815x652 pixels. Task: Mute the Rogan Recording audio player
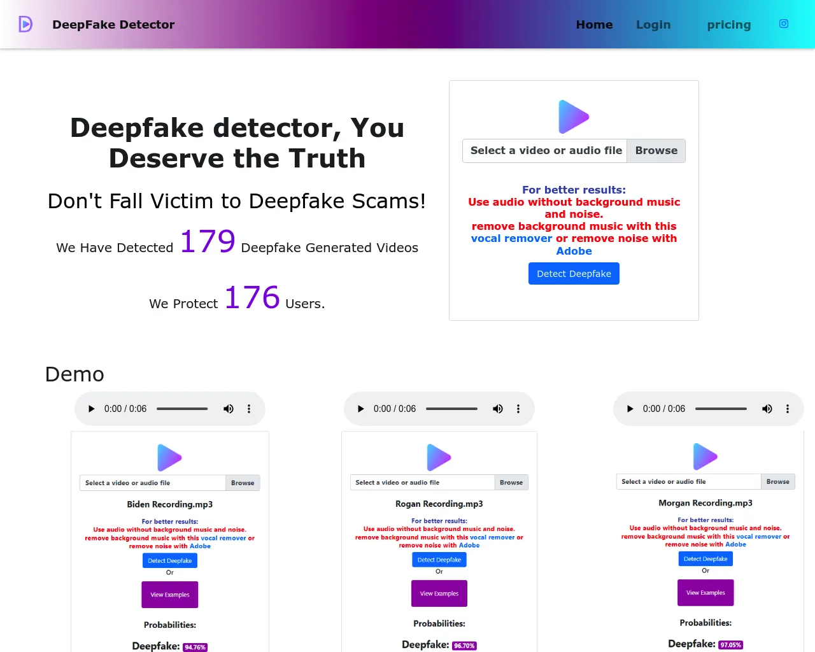(497, 408)
